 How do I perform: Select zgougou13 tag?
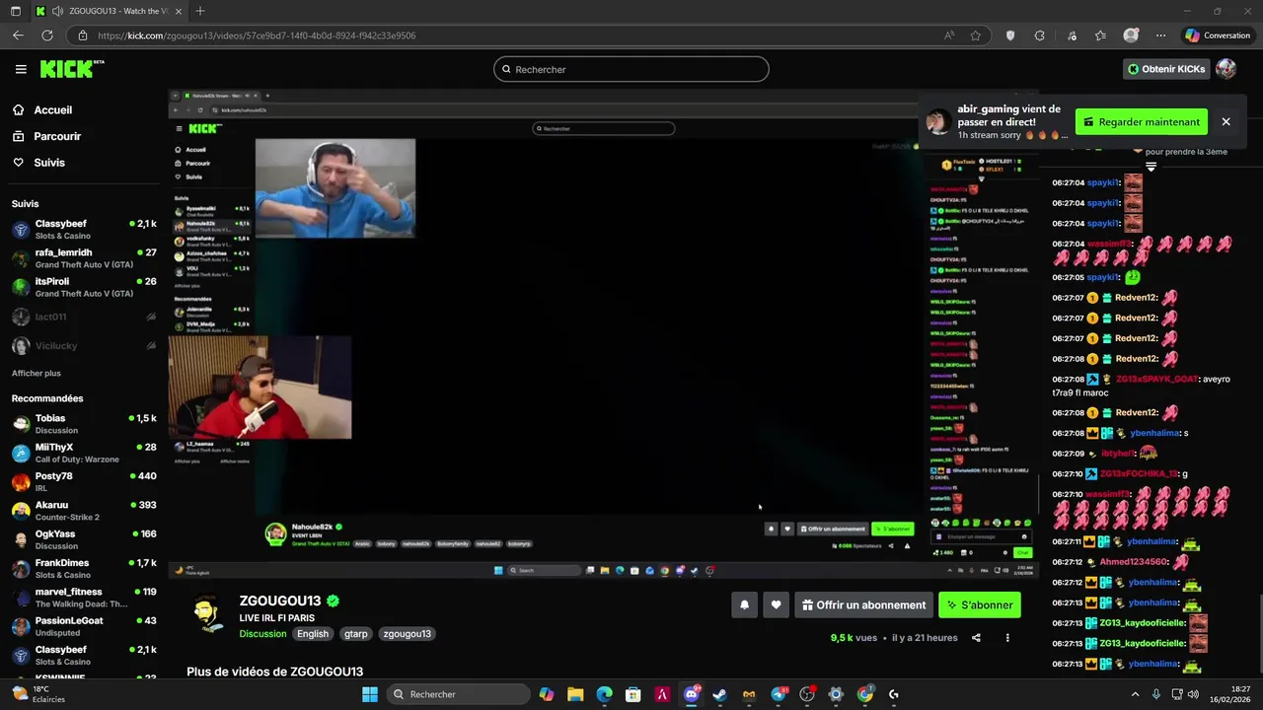coord(407,634)
